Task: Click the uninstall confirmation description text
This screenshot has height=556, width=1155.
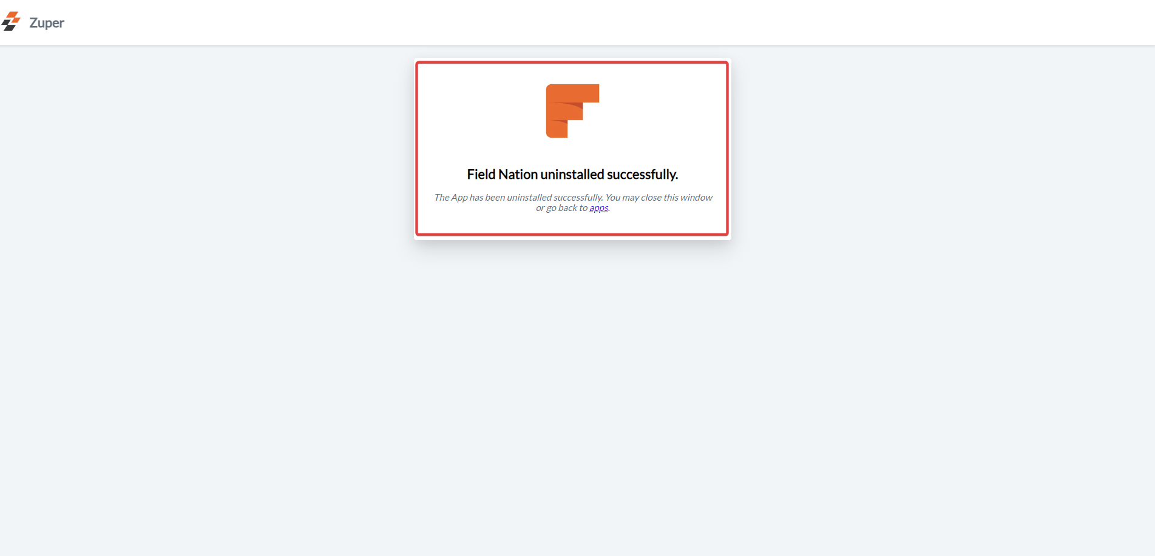Action: tap(573, 203)
